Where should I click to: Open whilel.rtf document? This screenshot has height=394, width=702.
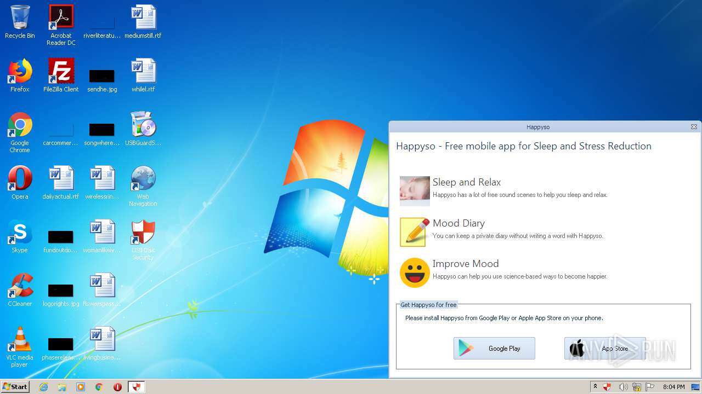coord(143,76)
